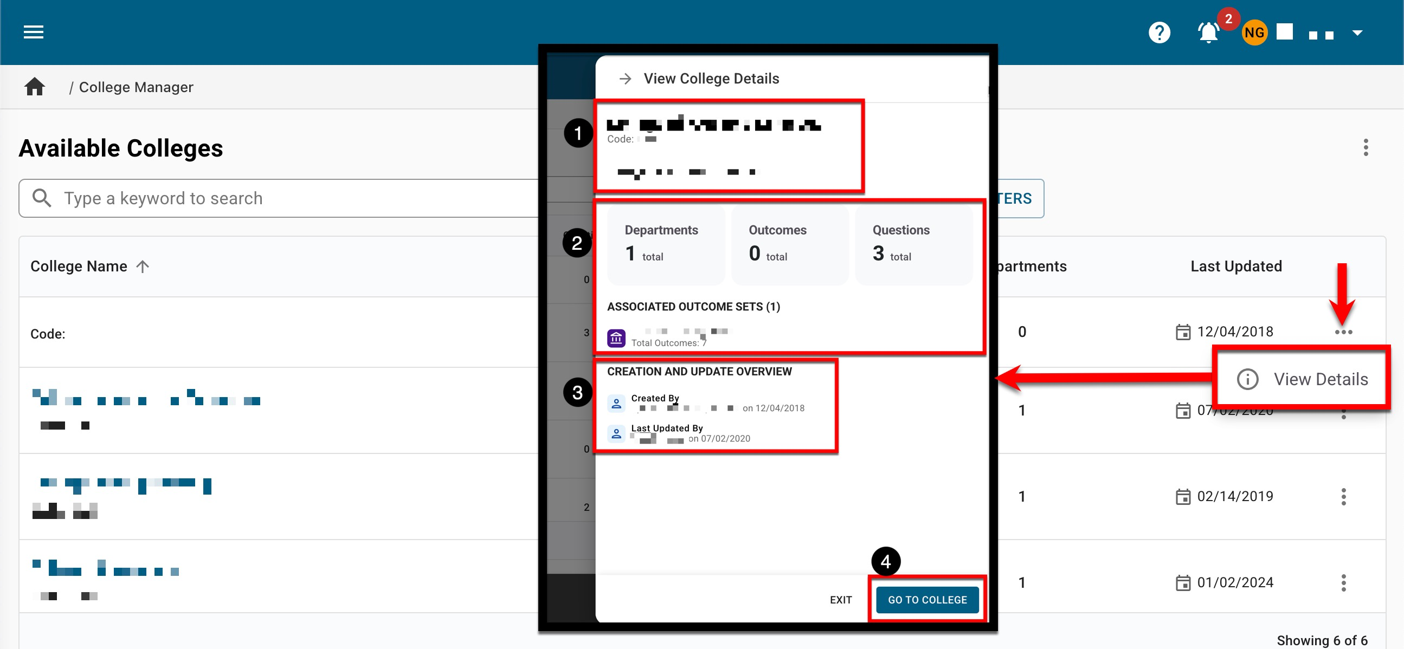Open the three-dot menu for the 12/04/2018 row
Screen dimensions: 1404x649
pyautogui.click(x=1343, y=332)
